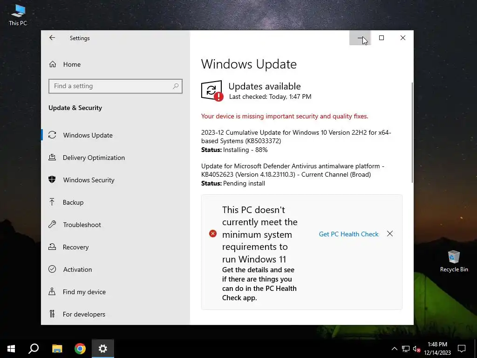Open the Recycle Bin desktop icon
Viewport: 477px width, 358px height.
454,261
